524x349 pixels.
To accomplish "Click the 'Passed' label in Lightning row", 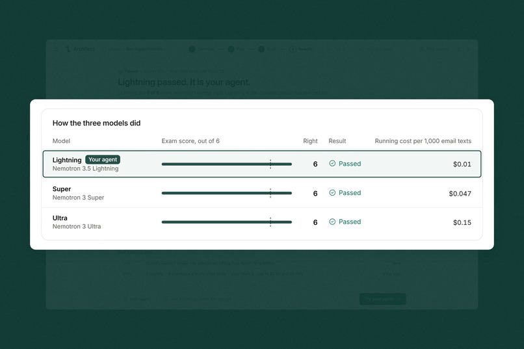I will (x=350, y=164).
